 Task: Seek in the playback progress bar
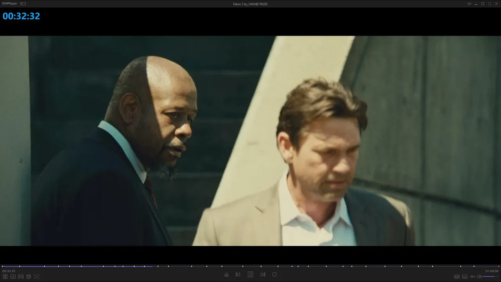pos(250,266)
